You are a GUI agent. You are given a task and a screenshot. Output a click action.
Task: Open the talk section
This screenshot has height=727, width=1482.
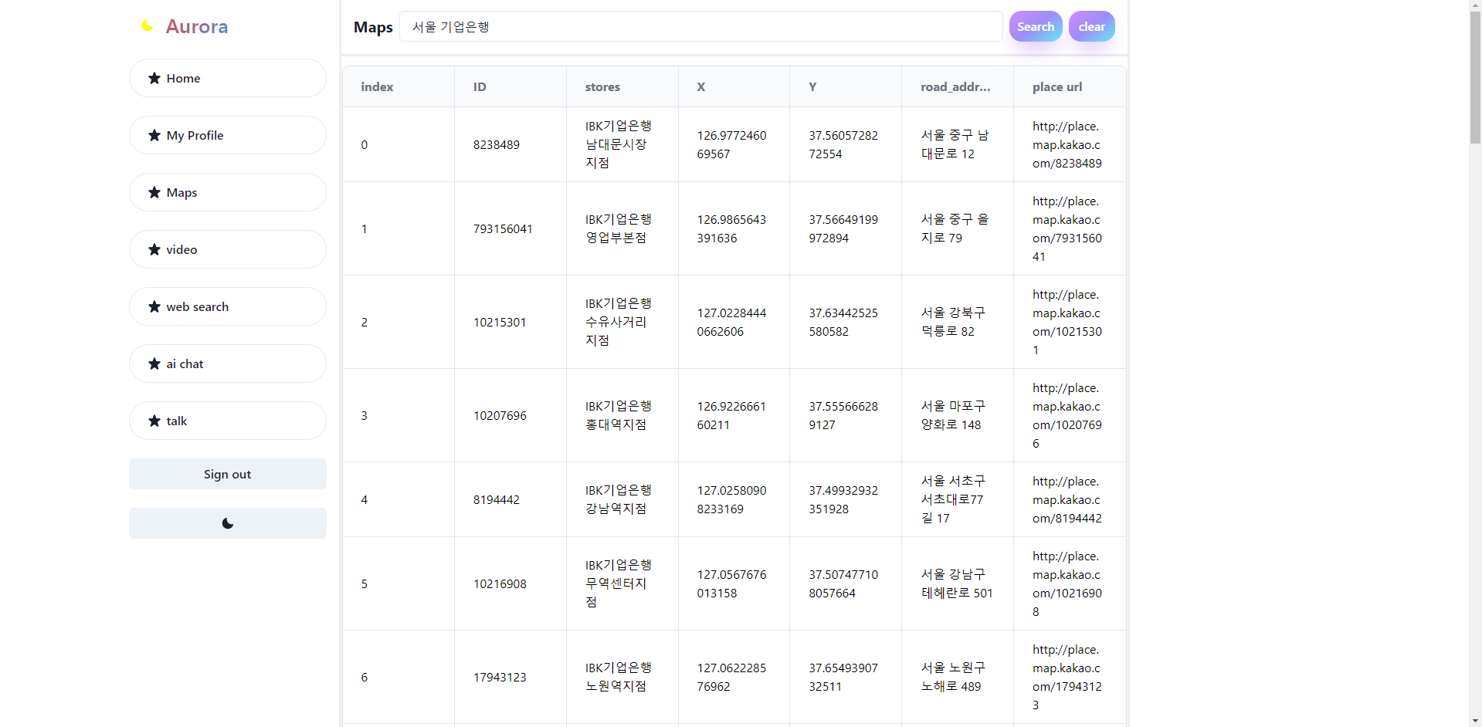pos(228,421)
